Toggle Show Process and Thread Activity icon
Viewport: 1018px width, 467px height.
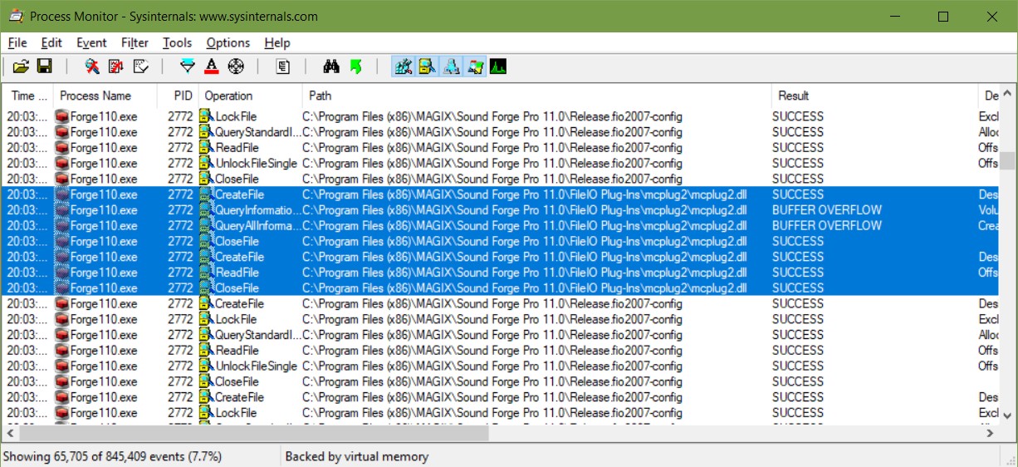(475, 66)
